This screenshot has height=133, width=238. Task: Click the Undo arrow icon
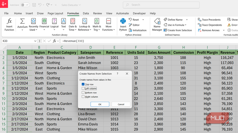pos(40,5)
